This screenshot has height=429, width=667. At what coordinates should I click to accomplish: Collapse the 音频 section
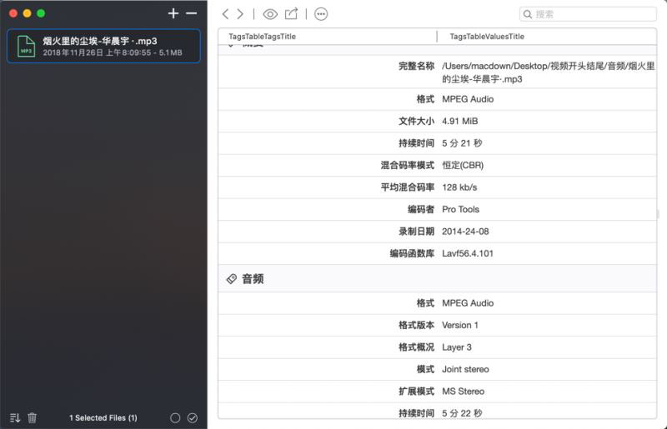point(253,279)
